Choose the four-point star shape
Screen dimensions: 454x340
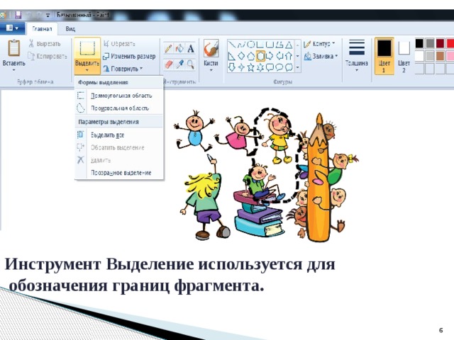click(241, 67)
